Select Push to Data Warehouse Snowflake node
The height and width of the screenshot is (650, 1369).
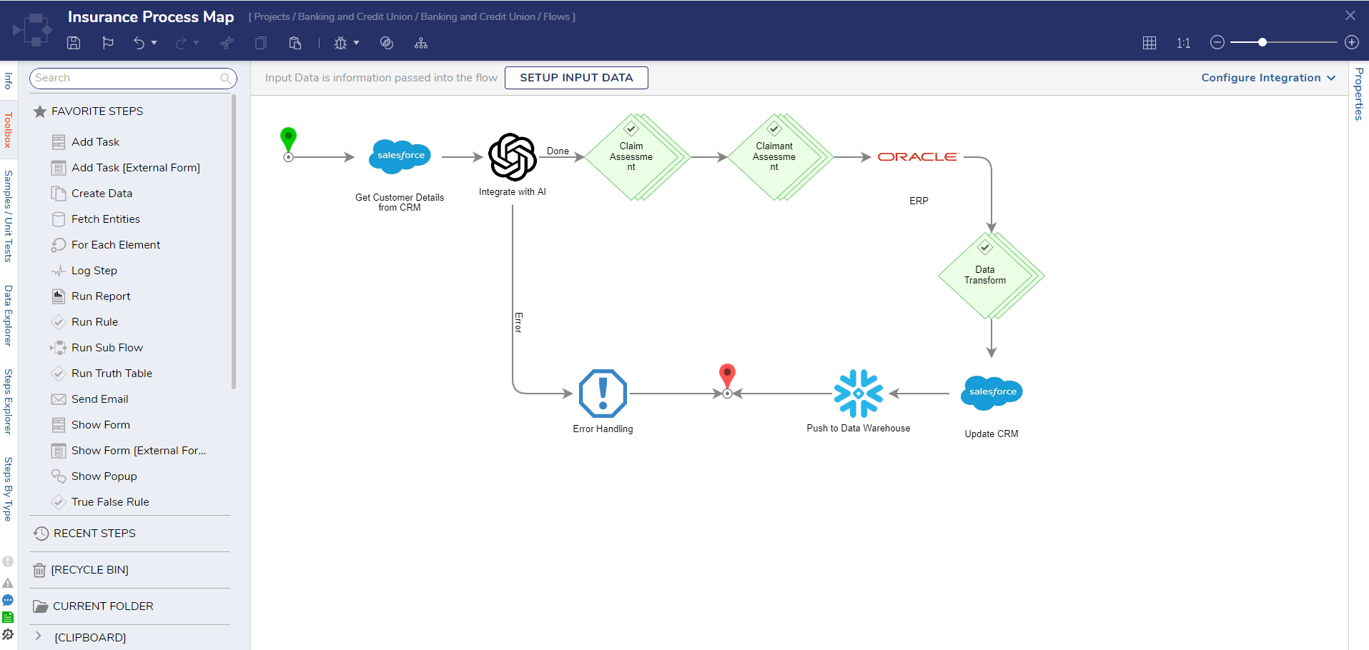[859, 393]
